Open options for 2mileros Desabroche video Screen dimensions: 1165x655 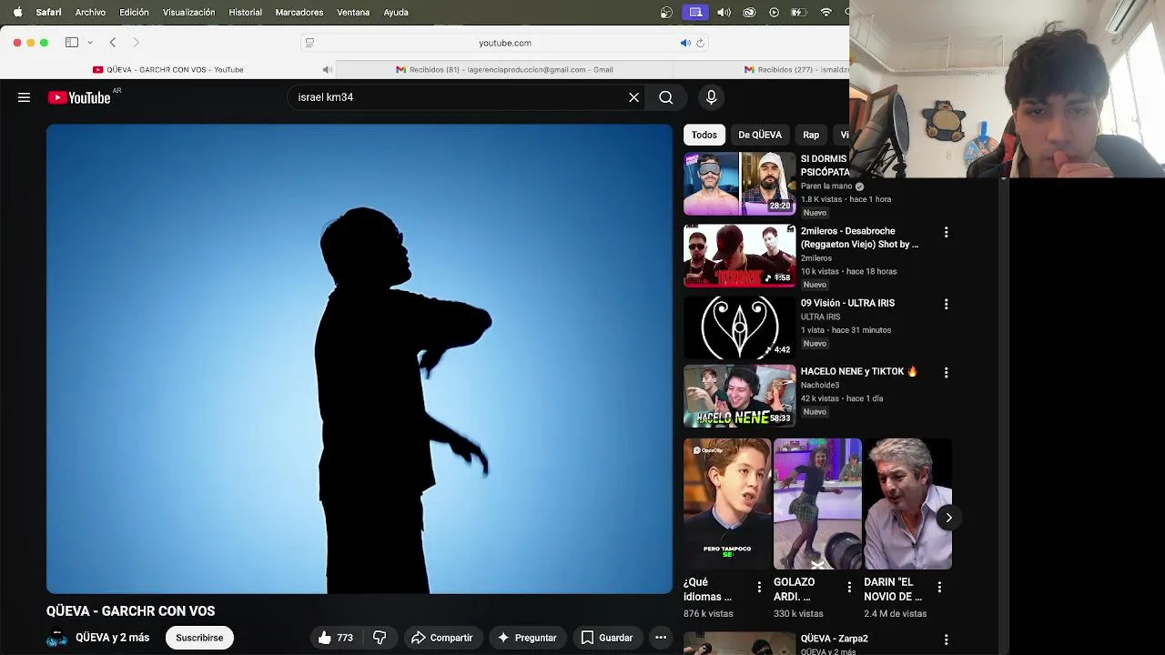click(947, 232)
